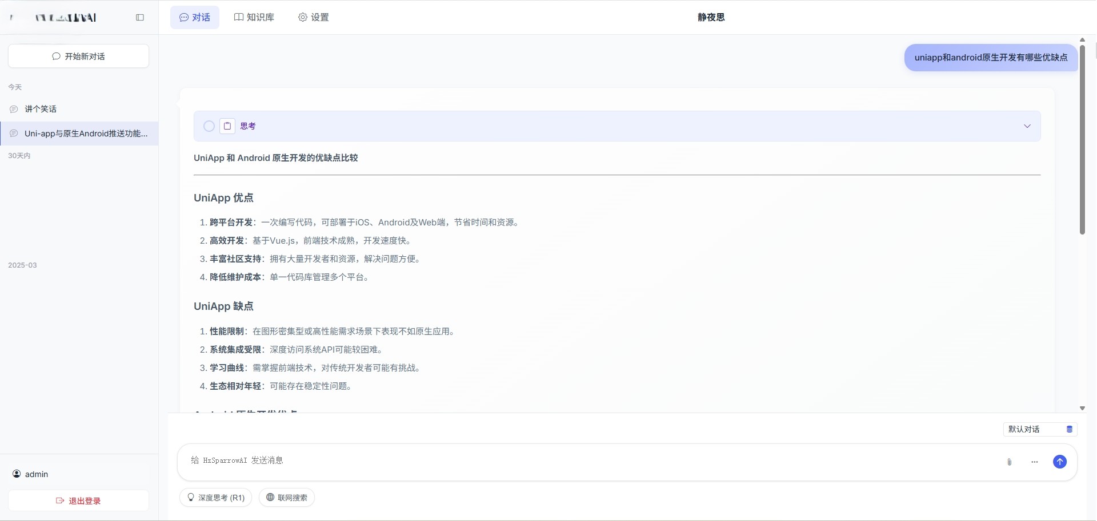
Task: Open the 讲个笑话 conversation
Action: 40,108
